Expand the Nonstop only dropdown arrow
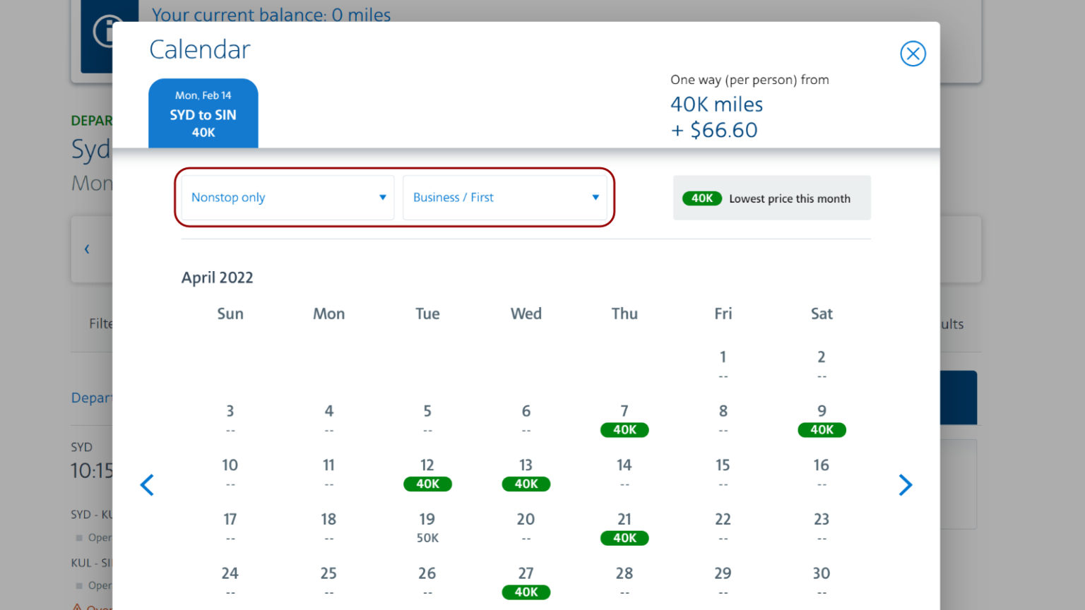This screenshot has width=1085, height=610. (x=382, y=198)
